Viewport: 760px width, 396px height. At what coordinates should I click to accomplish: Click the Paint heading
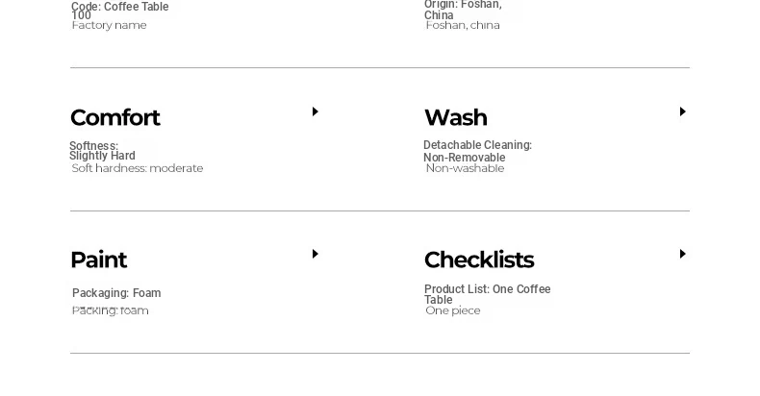coord(98,260)
